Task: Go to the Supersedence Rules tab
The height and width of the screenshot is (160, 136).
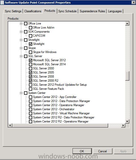Action: (92, 11)
